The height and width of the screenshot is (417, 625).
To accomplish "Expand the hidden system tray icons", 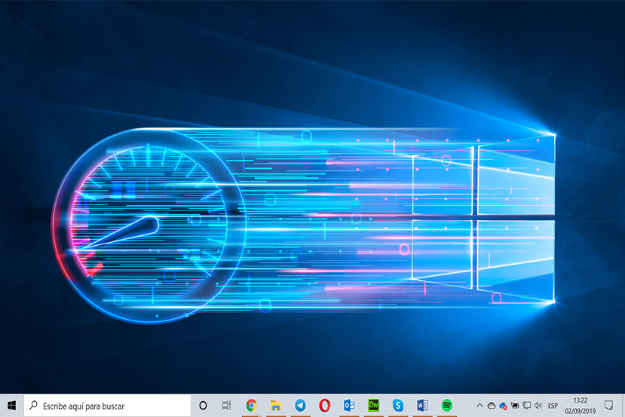I will (x=479, y=406).
